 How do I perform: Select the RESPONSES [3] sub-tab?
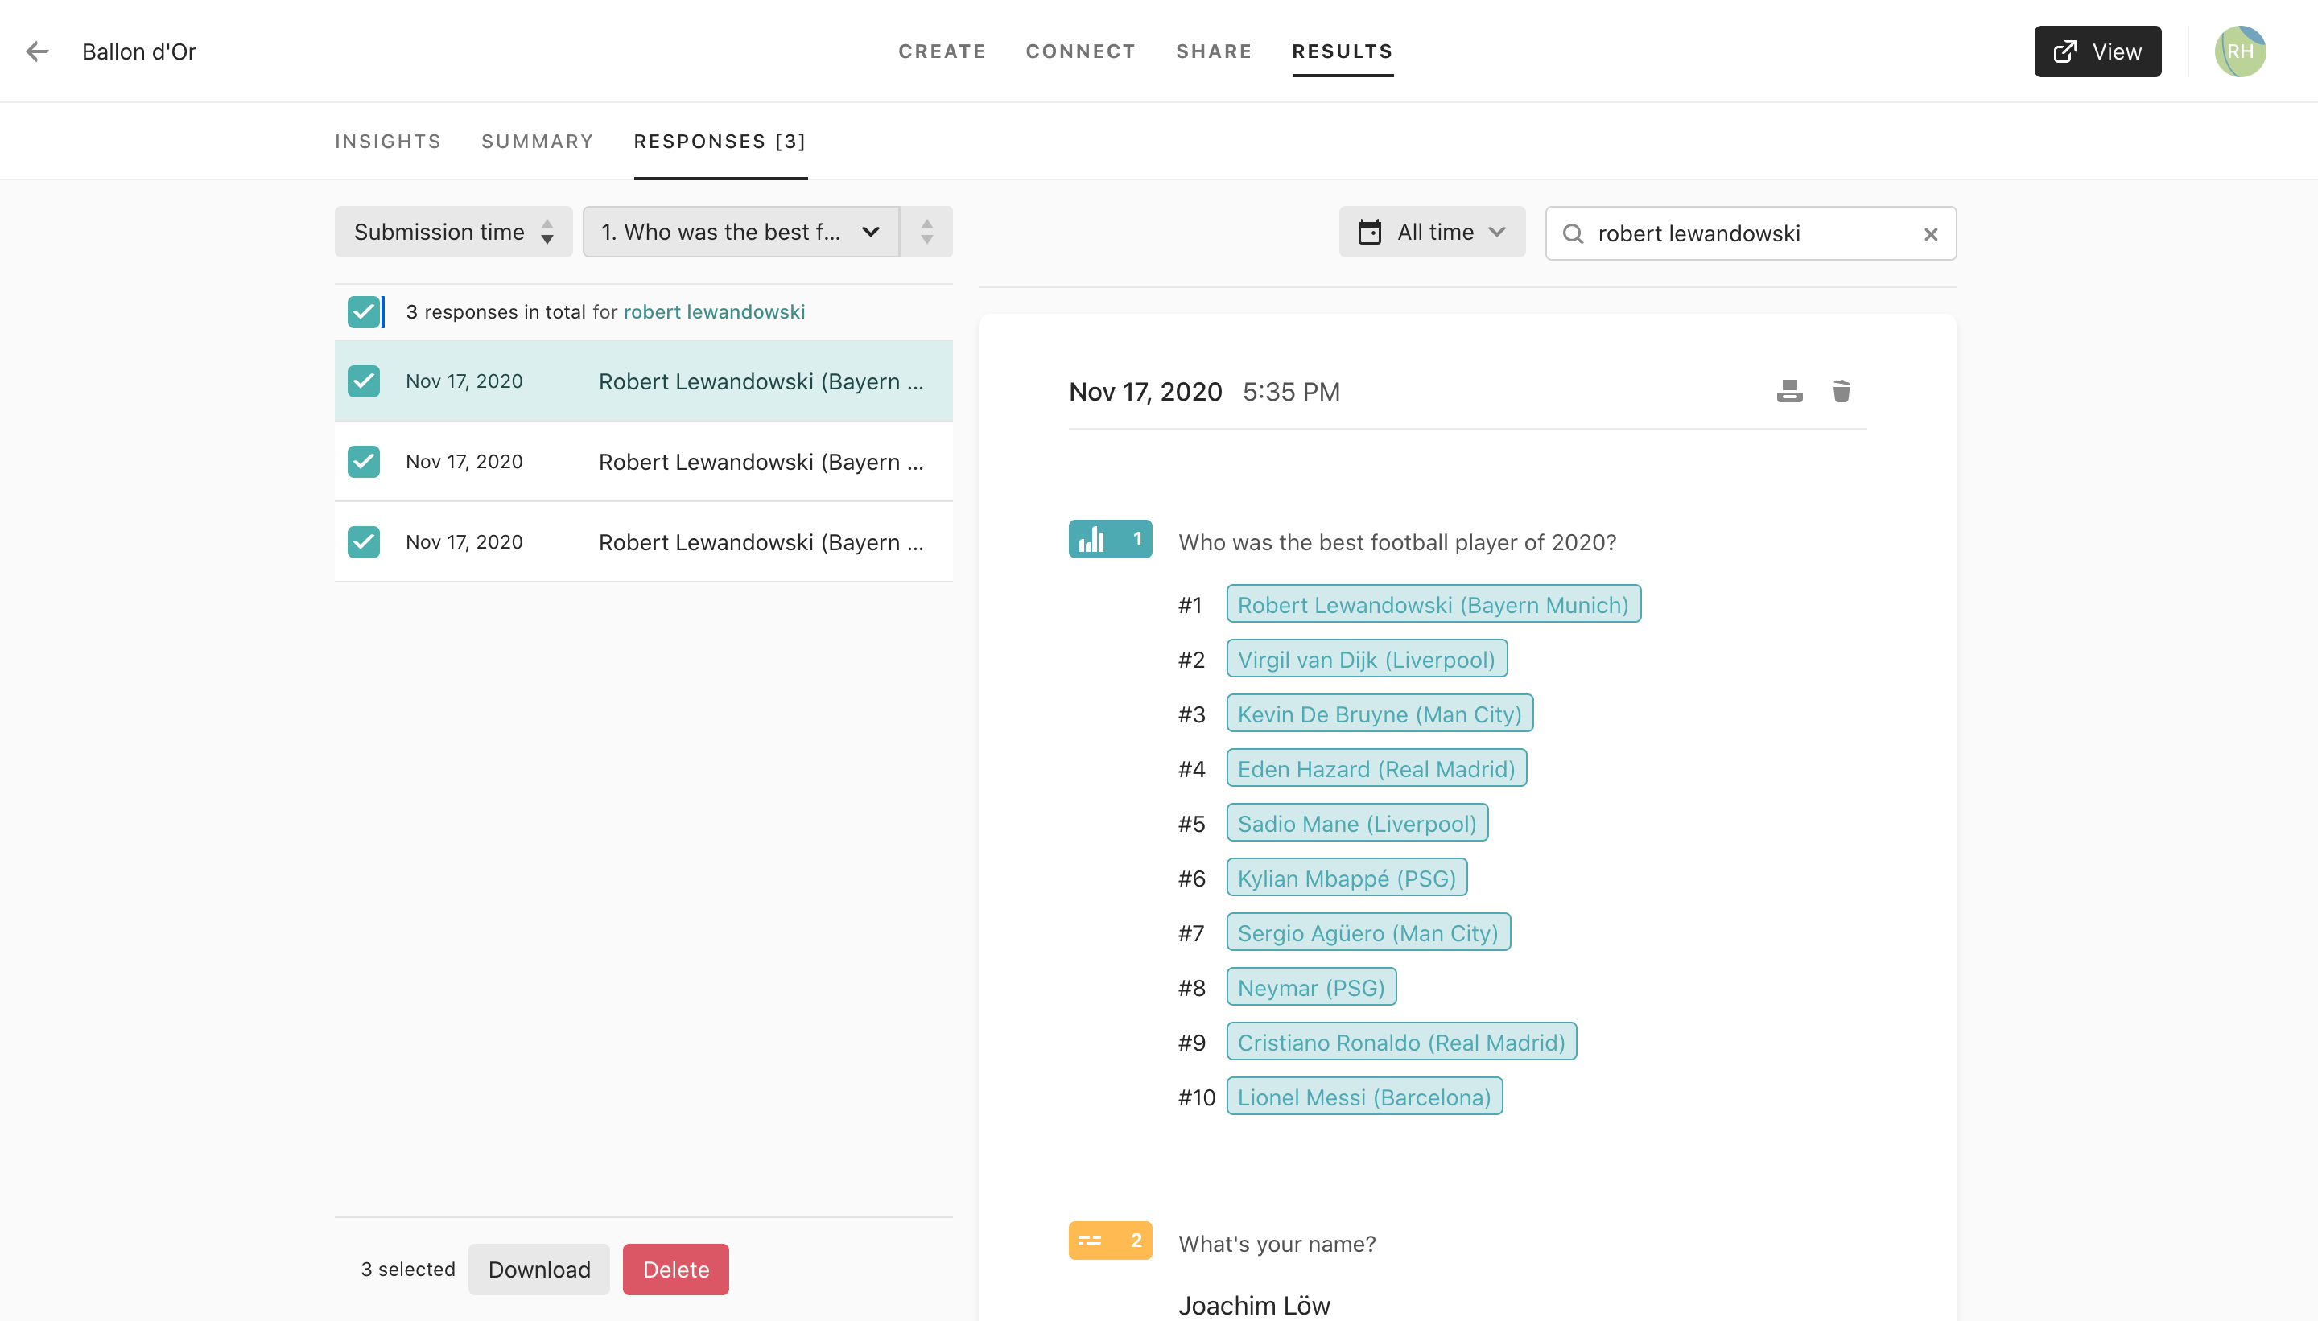point(720,142)
